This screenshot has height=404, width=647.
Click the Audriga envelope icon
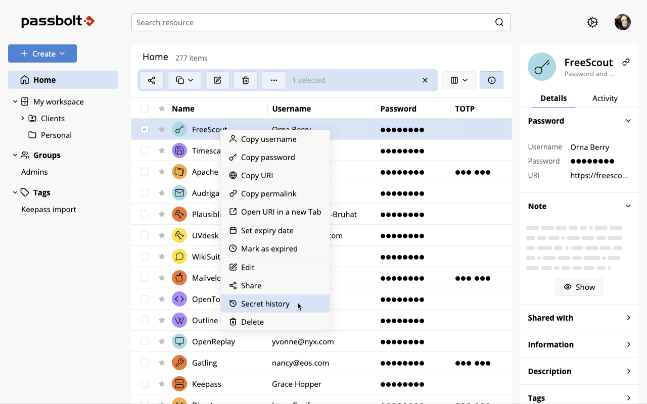179,193
